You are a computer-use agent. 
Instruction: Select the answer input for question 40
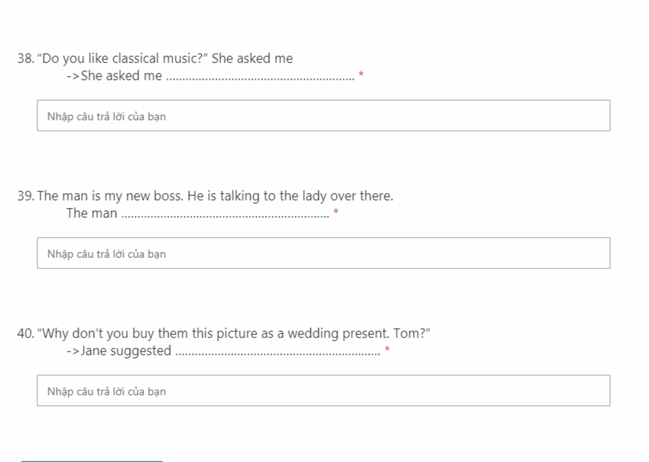[323, 390]
